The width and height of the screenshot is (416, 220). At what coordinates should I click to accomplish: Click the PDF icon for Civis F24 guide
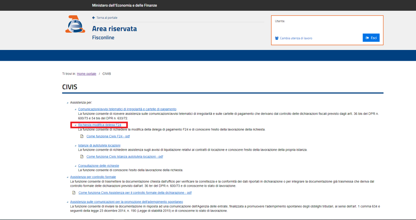pos(82,136)
